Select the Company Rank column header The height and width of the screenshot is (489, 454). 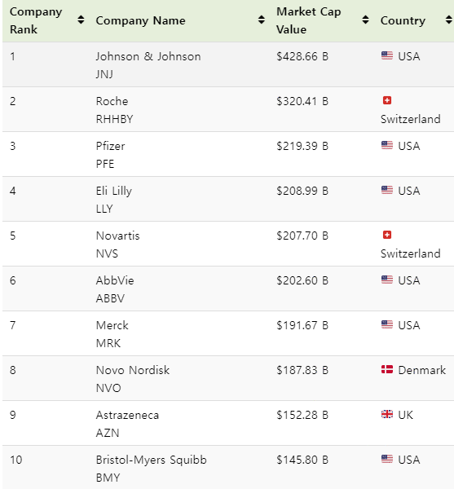coord(36,20)
